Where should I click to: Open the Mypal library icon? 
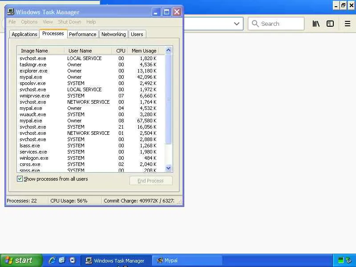coord(316,24)
